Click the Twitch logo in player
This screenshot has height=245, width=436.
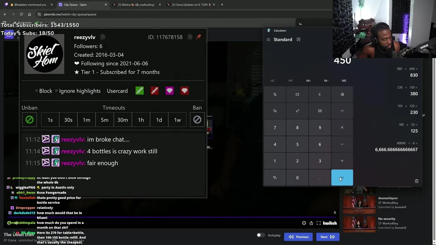330,223
